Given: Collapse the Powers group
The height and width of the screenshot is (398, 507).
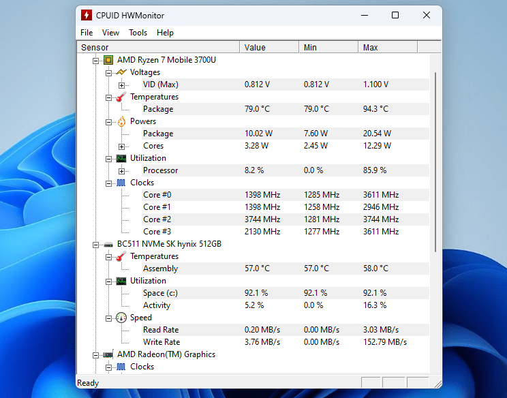Looking at the screenshot, I should tap(108, 122).
